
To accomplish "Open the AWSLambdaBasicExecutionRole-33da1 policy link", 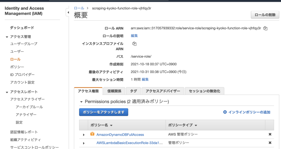I will pyautogui.click(x=130, y=143).
